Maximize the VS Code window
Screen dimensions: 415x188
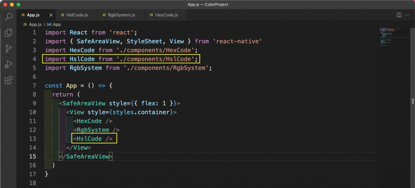tap(18, 4)
